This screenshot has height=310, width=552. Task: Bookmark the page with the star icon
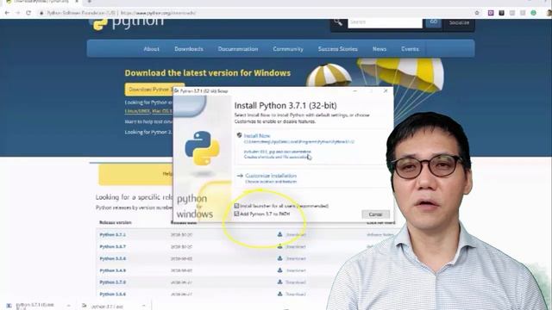point(477,13)
